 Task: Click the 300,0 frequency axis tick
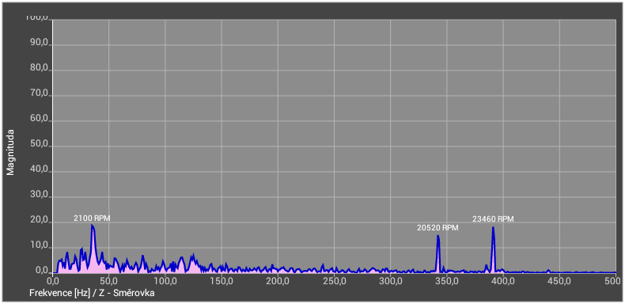point(390,281)
